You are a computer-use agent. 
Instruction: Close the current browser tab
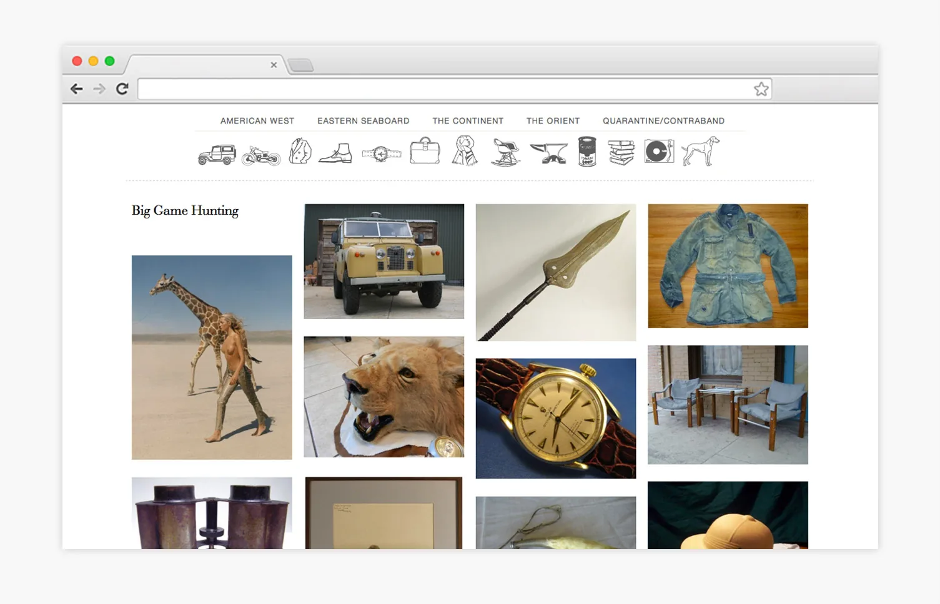(274, 65)
